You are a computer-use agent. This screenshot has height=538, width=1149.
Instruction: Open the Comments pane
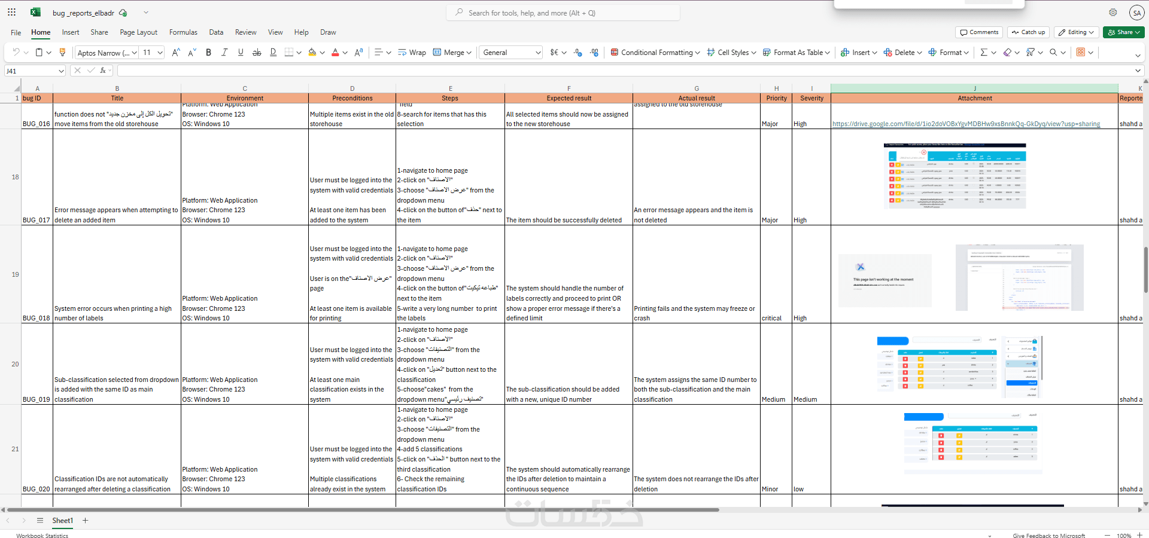pyautogui.click(x=979, y=32)
